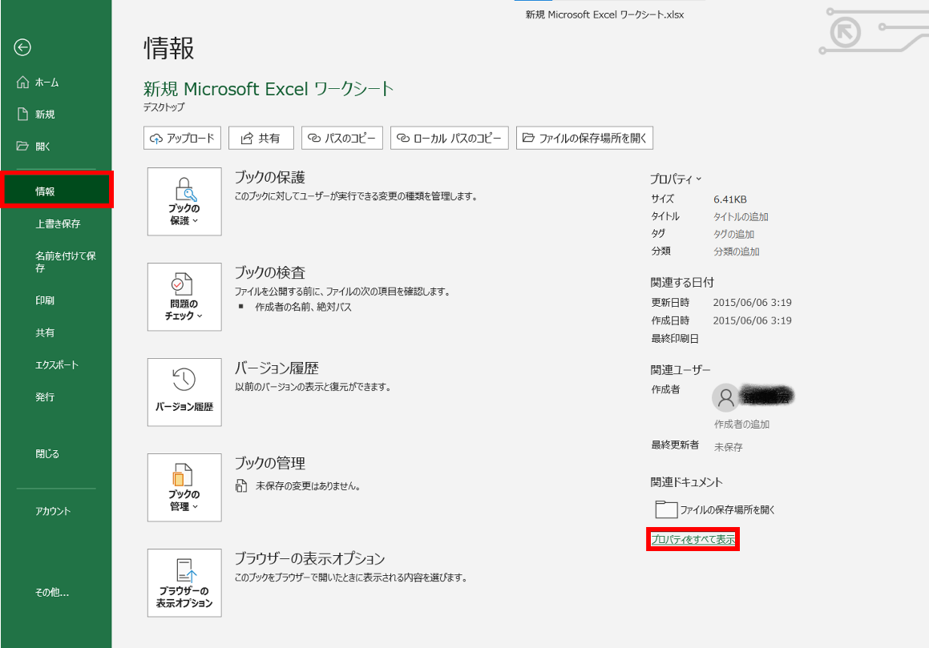Click the パスのコピー button

[x=341, y=138]
